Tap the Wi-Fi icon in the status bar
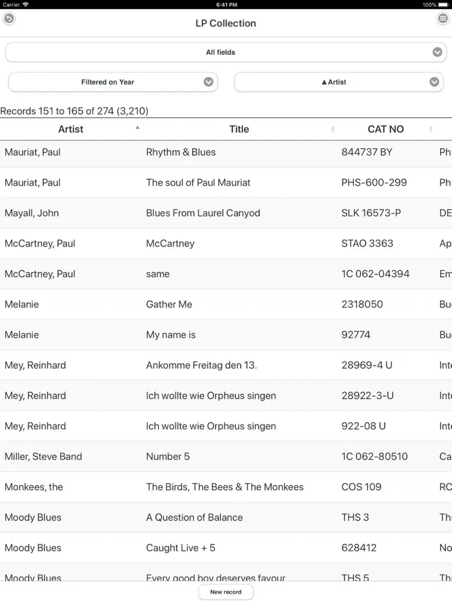The image size is (452, 603). click(25, 4)
